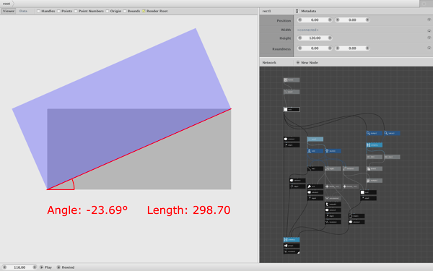The height and width of the screenshot is (271, 433).
Task: Select the arc1 node in network
Action: (315, 186)
